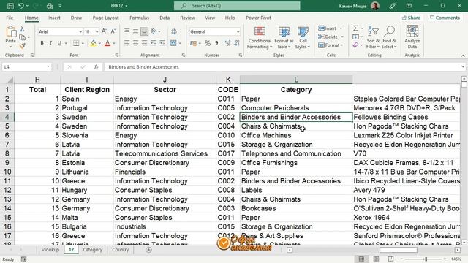
Task: Switch to Page Layout view icon
Action: [x=376, y=259]
